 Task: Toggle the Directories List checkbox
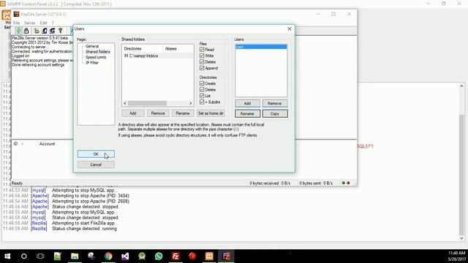coord(202,96)
